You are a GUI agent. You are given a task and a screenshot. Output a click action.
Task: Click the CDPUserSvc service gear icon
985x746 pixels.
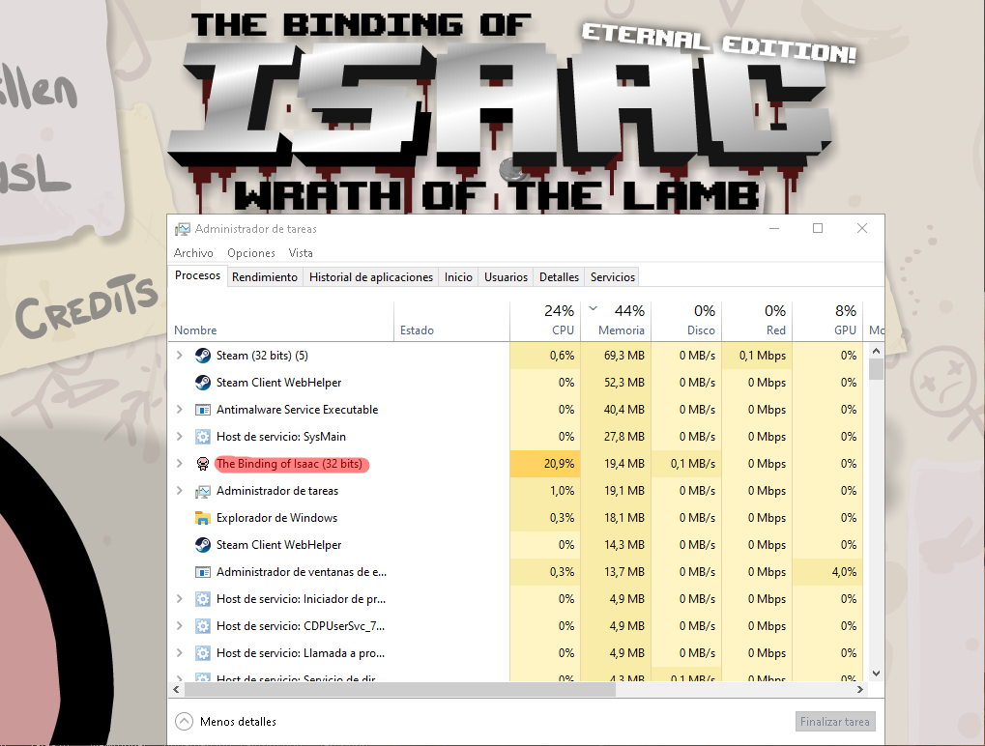click(202, 626)
